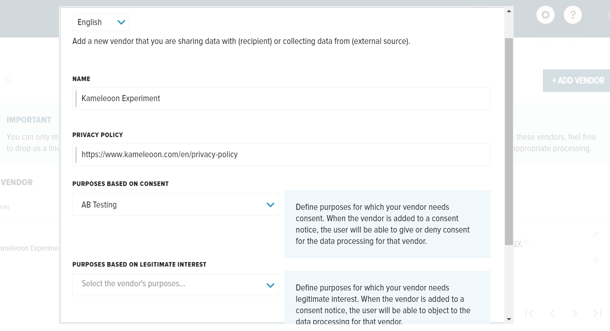Click the dialog scrollbar down arrow
610x331 pixels.
tap(509, 319)
